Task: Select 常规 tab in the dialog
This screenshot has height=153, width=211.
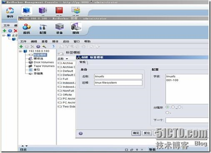Action: click(x=83, y=62)
